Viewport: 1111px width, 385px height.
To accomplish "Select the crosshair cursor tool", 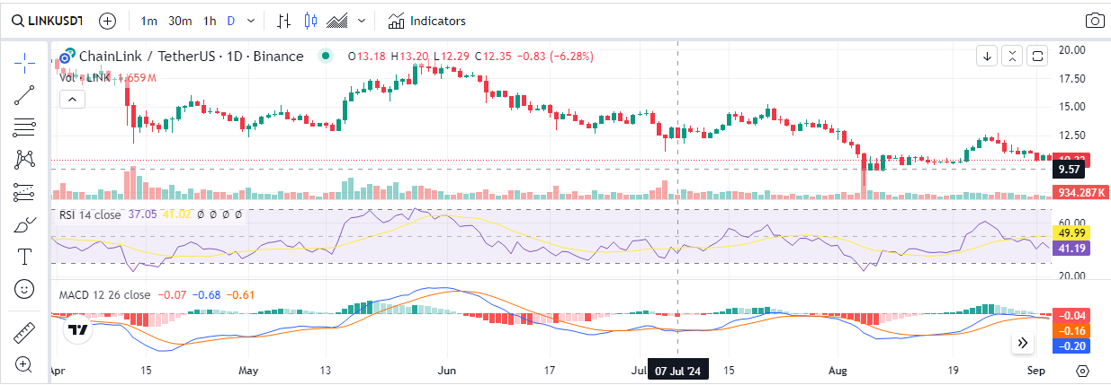I will (24, 61).
